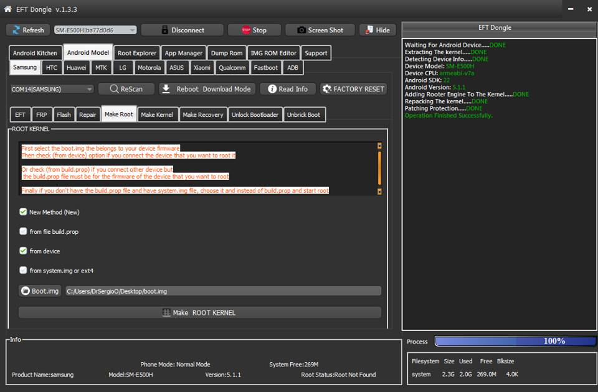Select the Huawei brand tab
The height and width of the screenshot is (392, 598).
(76, 67)
